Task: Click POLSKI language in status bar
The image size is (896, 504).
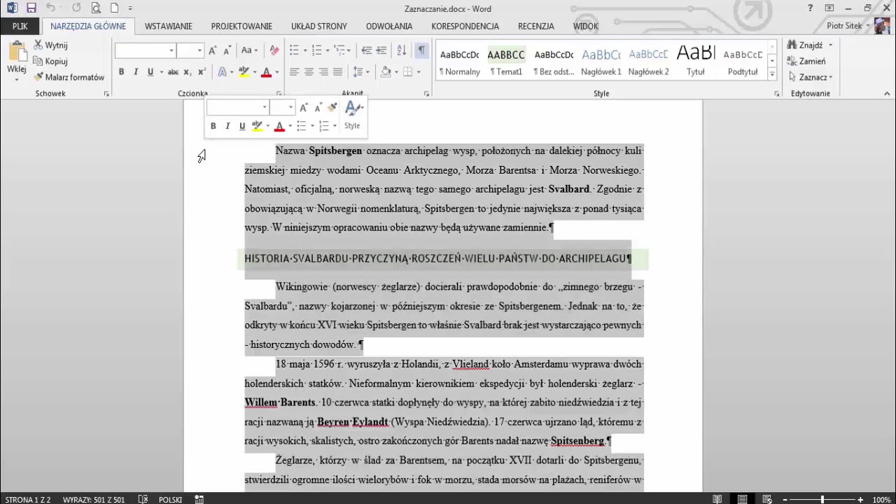Action: pos(170,499)
